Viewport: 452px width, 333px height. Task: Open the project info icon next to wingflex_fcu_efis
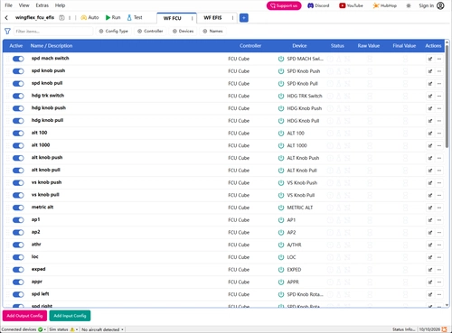61,18
